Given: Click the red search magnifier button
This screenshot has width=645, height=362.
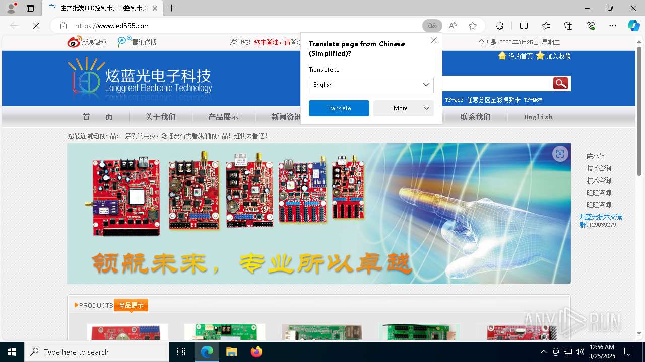Looking at the screenshot, I should click(x=560, y=83).
